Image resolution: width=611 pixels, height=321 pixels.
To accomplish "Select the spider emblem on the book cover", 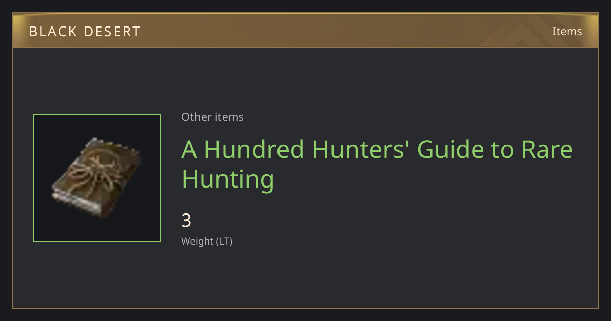I will [94, 170].
